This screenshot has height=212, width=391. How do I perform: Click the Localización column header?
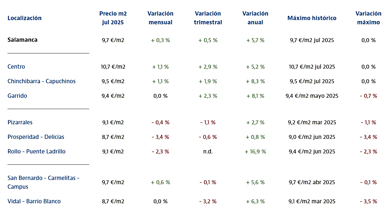pyautogui.click(x=25, y=18)
